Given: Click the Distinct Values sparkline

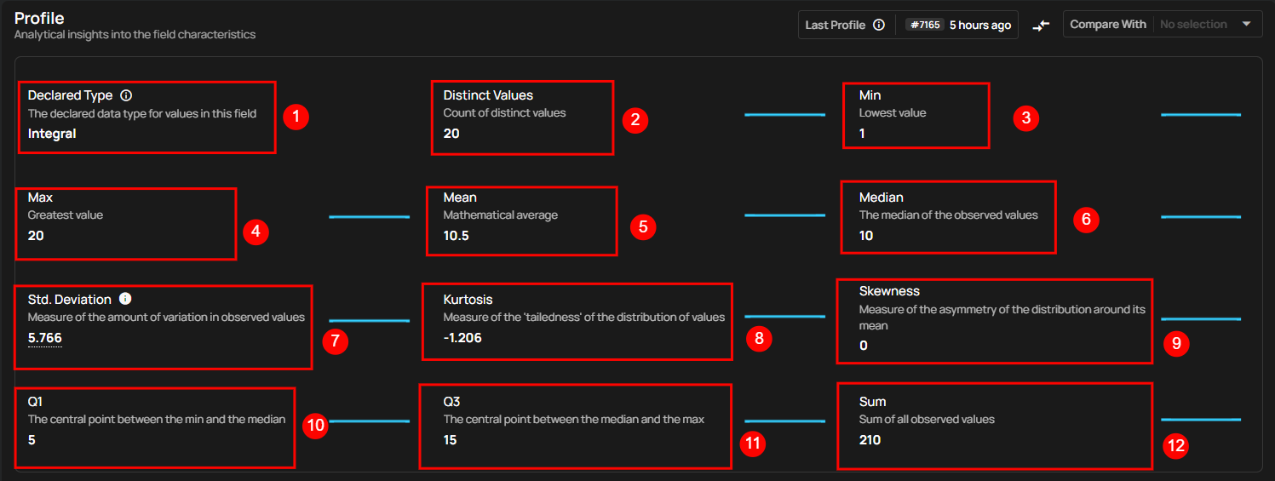Looking at the screenshot, I should click(784, 114).
